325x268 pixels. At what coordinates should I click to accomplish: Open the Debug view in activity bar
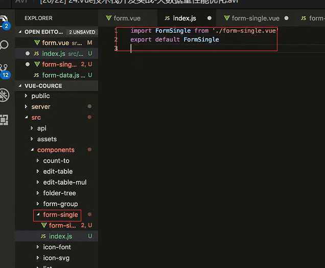coord(4,95)
